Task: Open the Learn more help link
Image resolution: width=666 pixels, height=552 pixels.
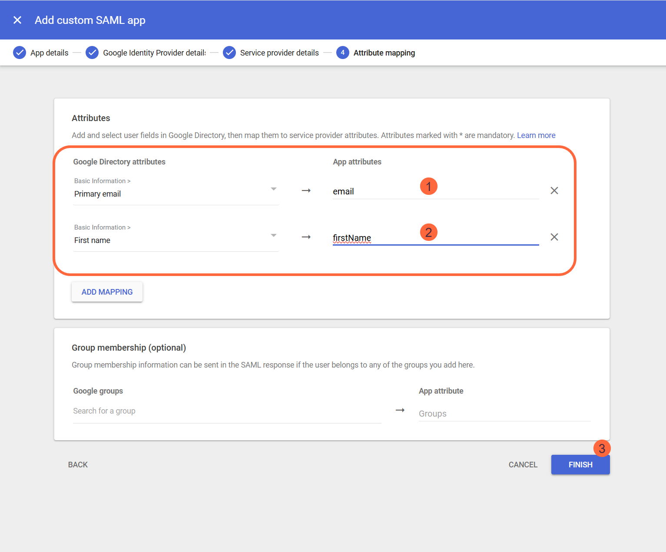Action: [x=536, y=135]
